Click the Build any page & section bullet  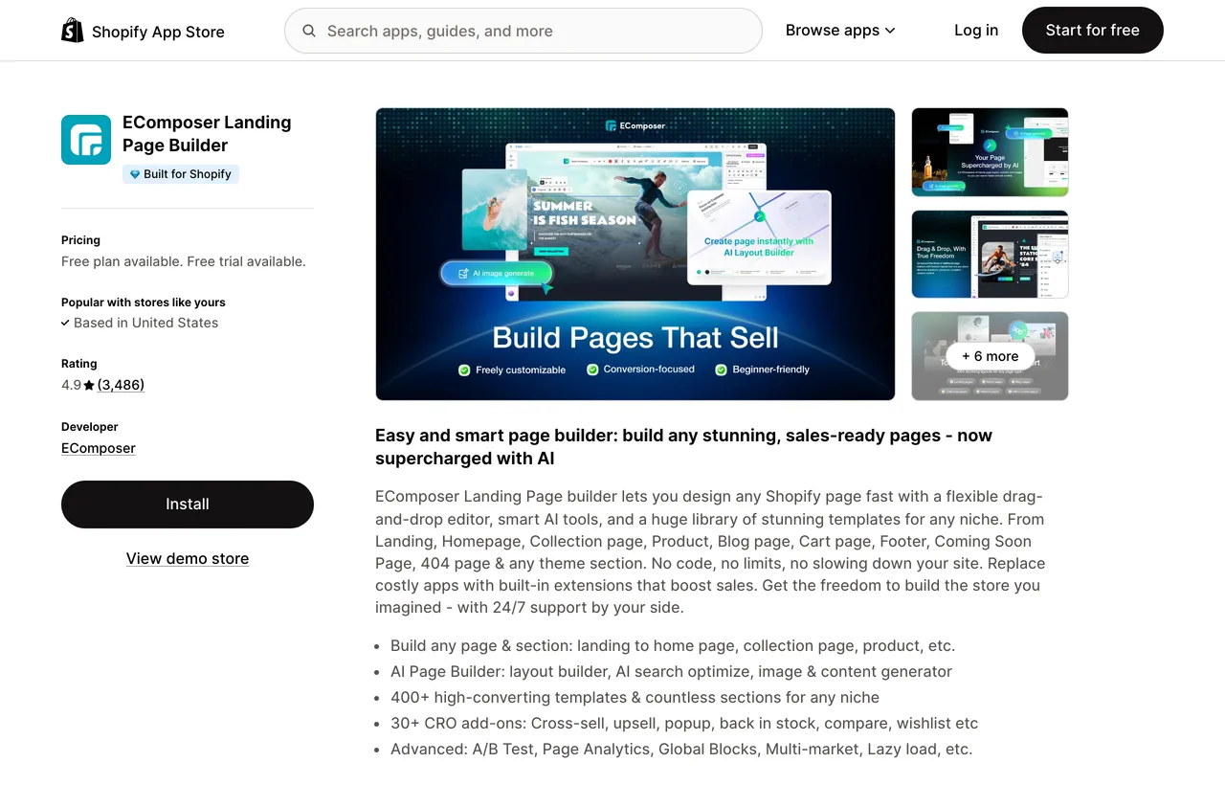click(x=673, y=645)
